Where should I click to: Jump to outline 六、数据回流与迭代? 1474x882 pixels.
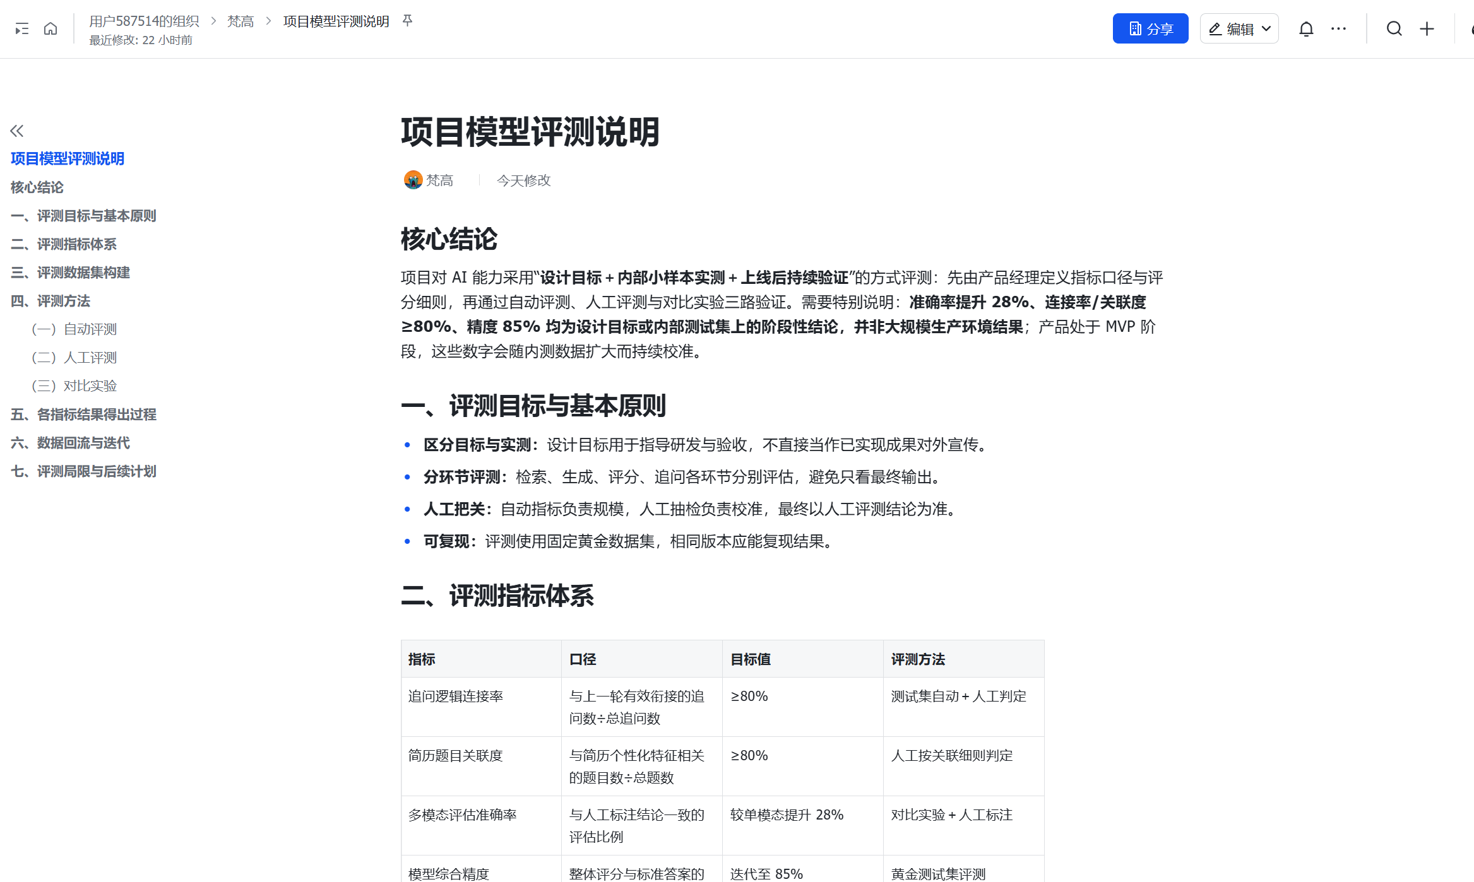70,443
